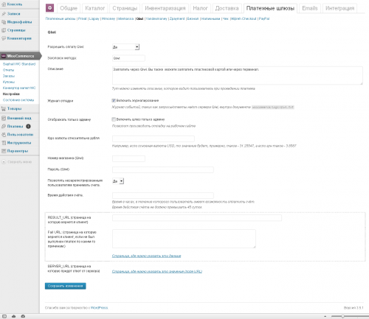Open link beside the SERVER_URL label

click(157, 271)
